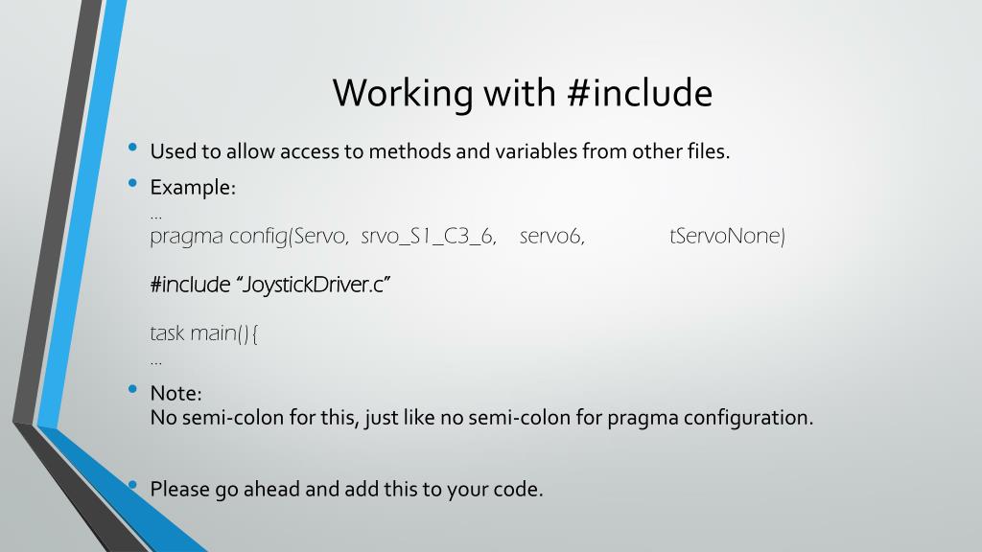The width and height of the screenshot is (982, 552).
Task: Click the ellipsis above the pragma line
Action: [x=156, y=218]
